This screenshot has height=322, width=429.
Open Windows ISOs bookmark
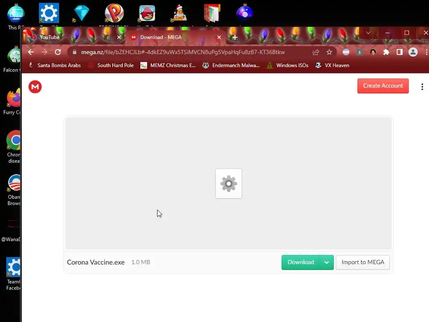288,65
